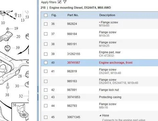The height and width of the screenshot is (121, 158).
Task: Click figure number 40 in table
Action: click(x=53, y=63)
